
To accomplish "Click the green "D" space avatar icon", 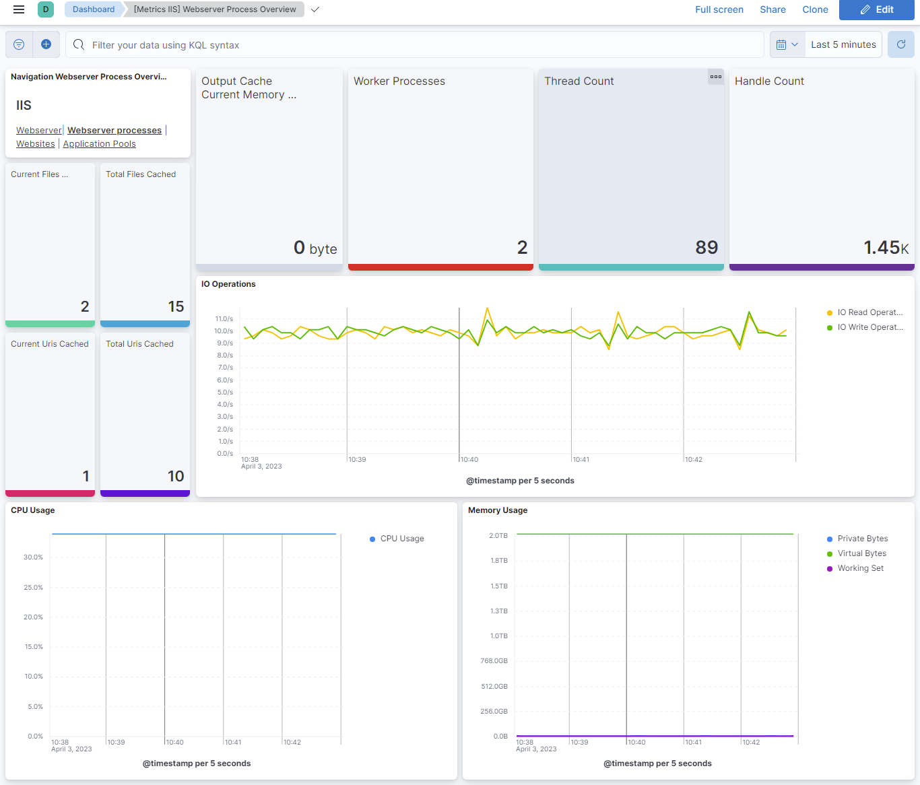I will [x=44, y=9].
